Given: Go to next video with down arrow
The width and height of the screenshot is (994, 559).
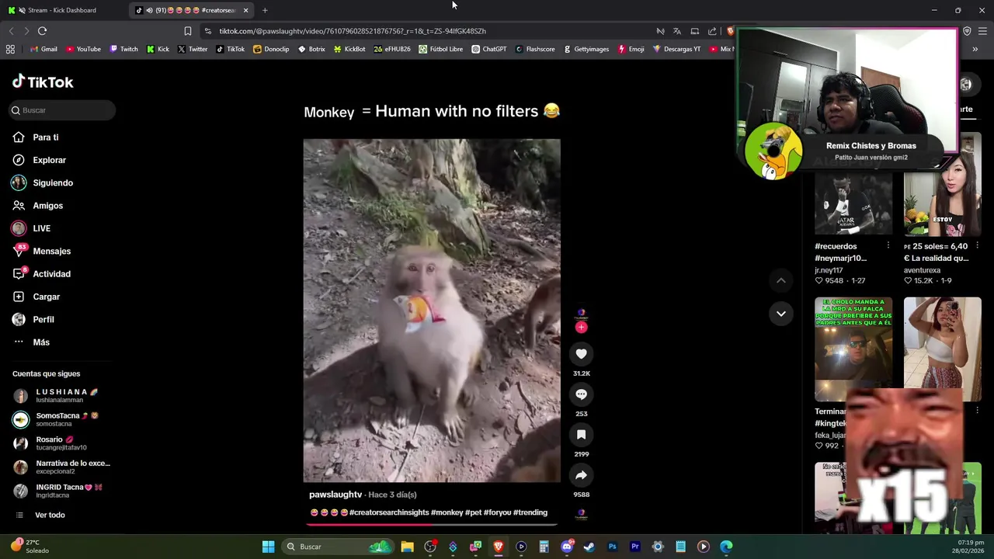Looking at the screenshot, I should [x=781, y=314].
